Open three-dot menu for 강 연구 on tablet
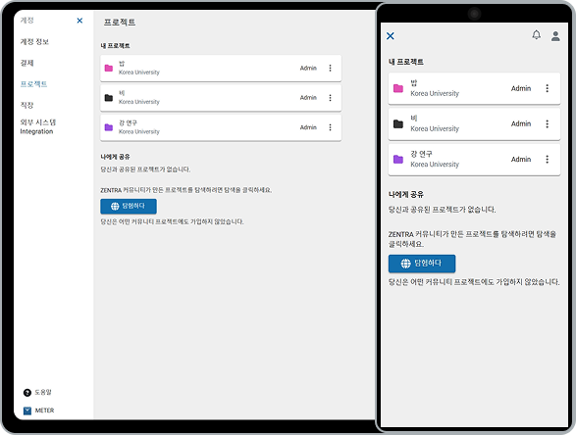 coord(331,127)
